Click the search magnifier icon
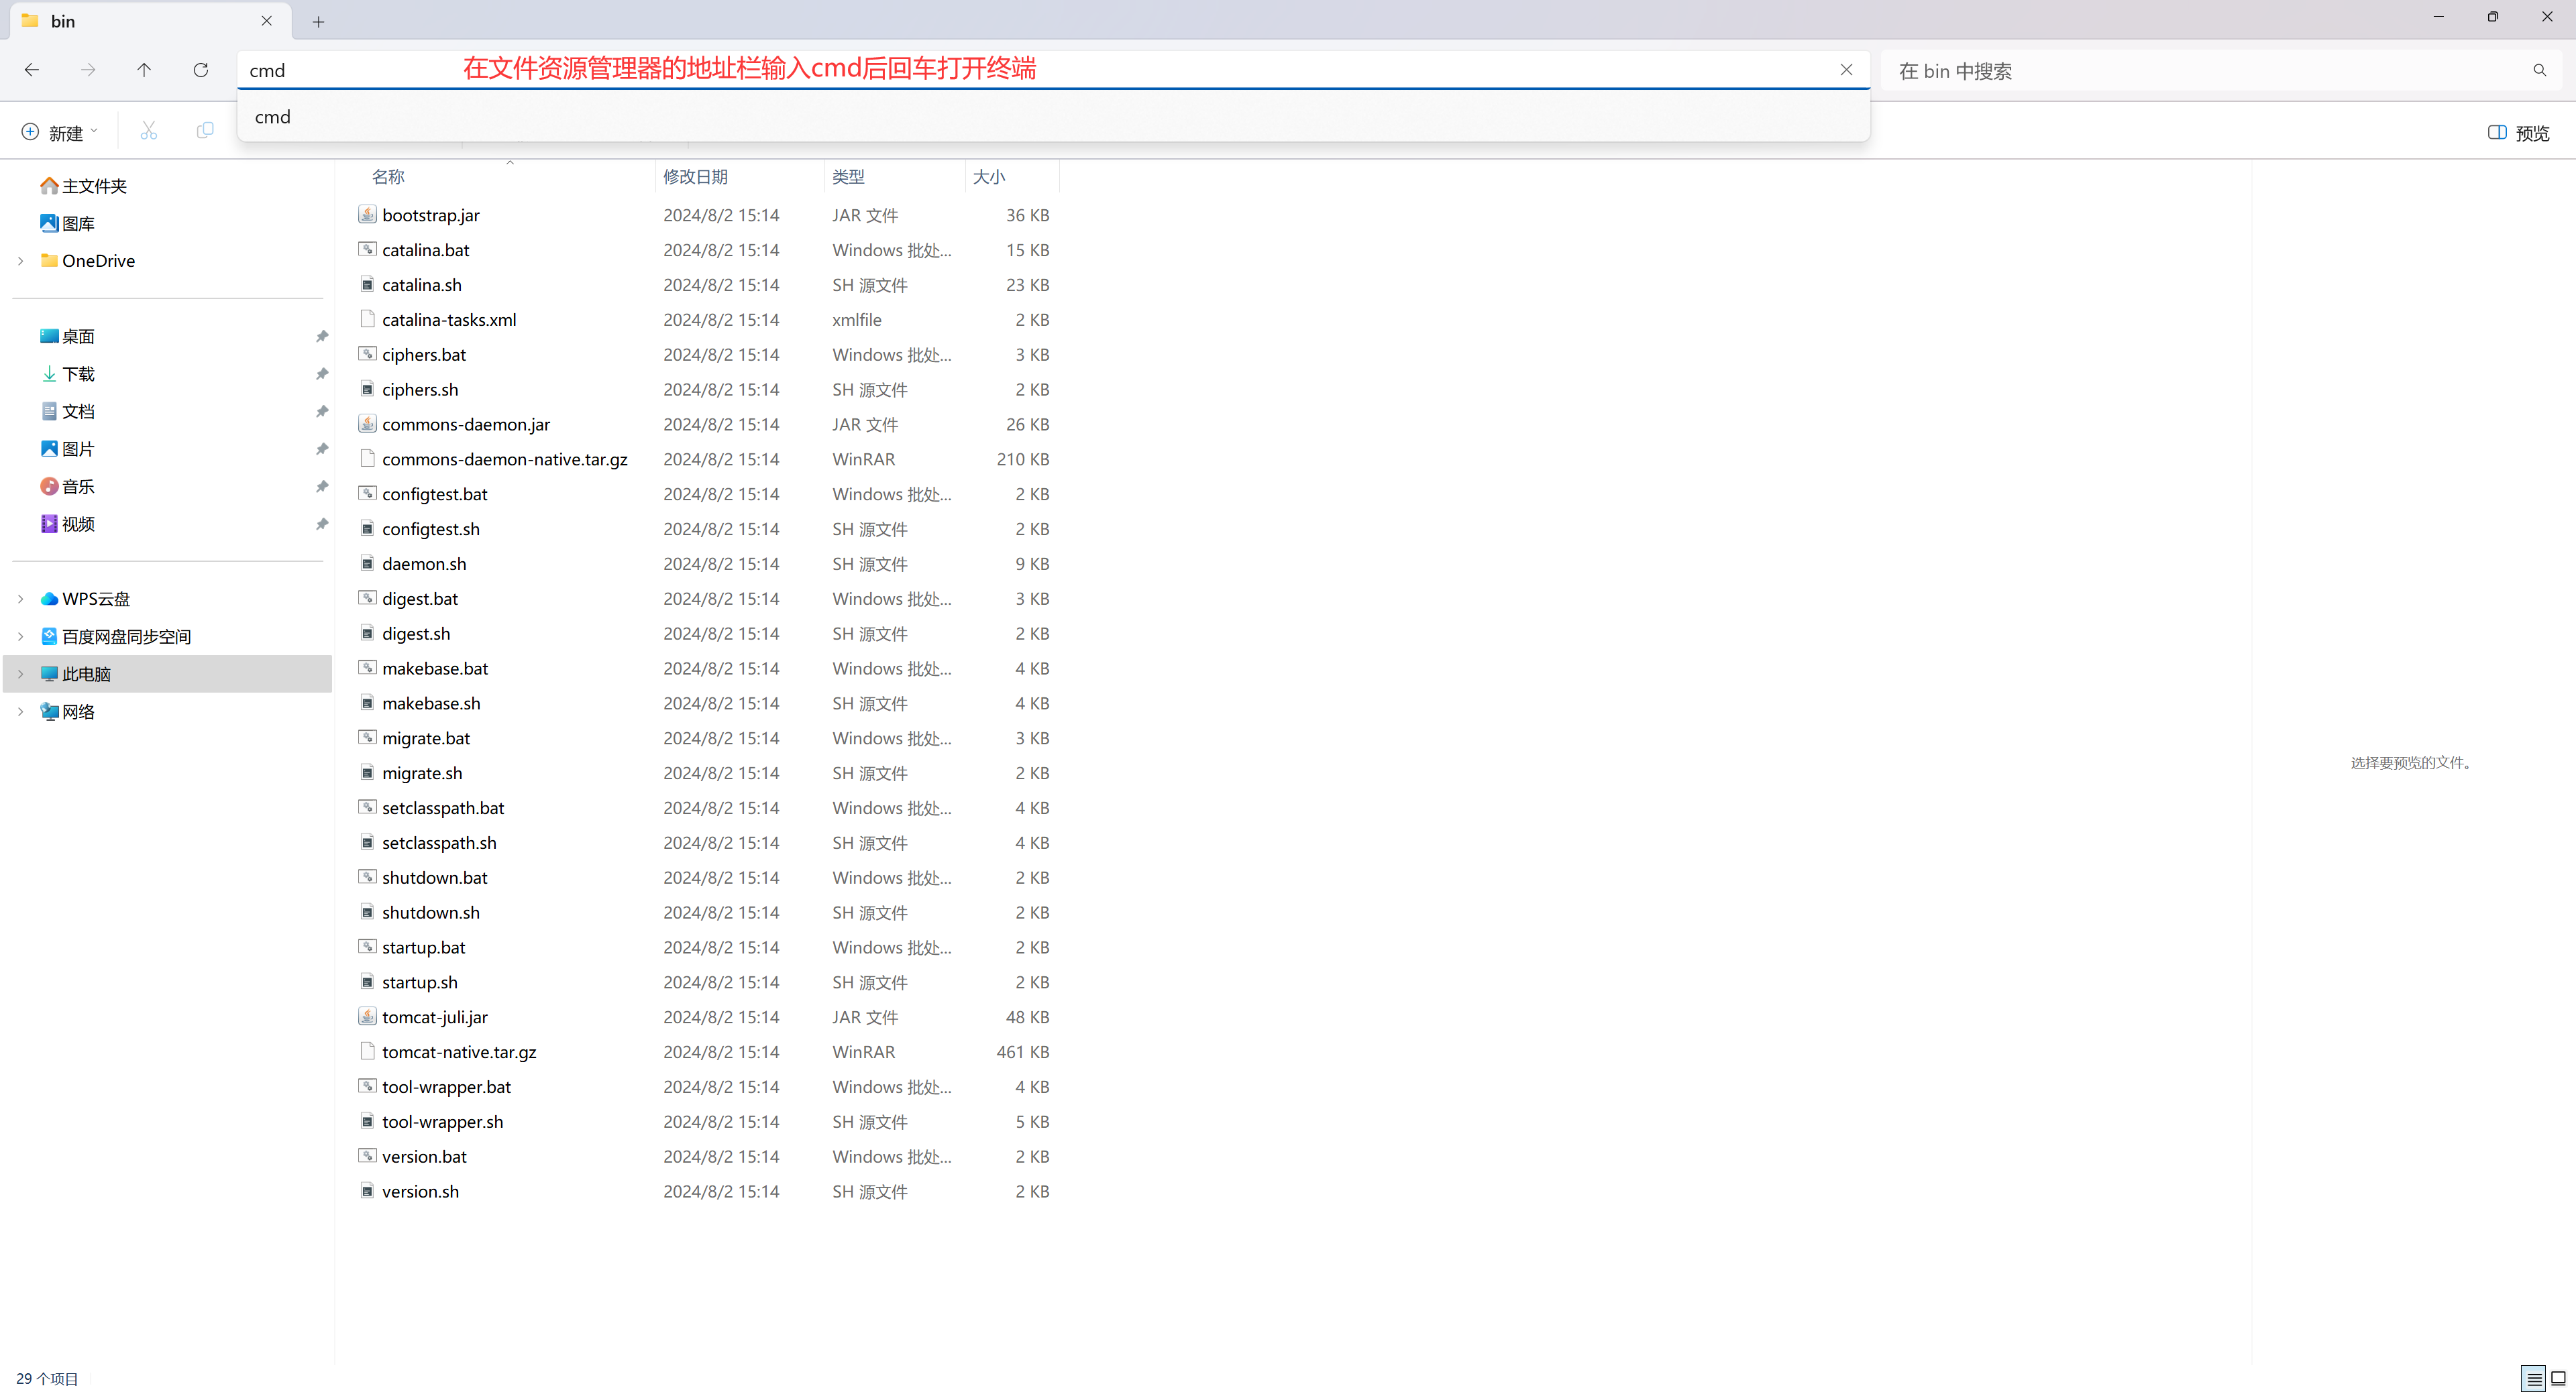 pos(2539,70)
